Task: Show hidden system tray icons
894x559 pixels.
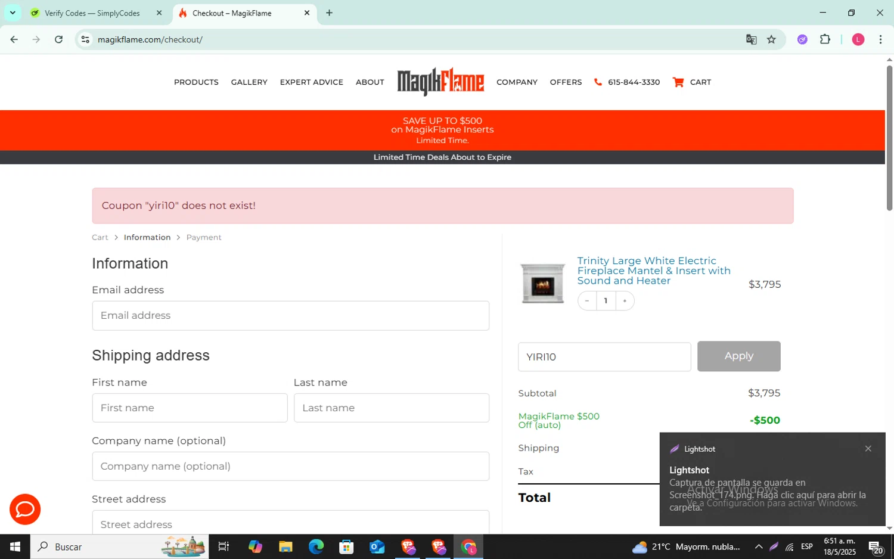Action: point(758,546)
